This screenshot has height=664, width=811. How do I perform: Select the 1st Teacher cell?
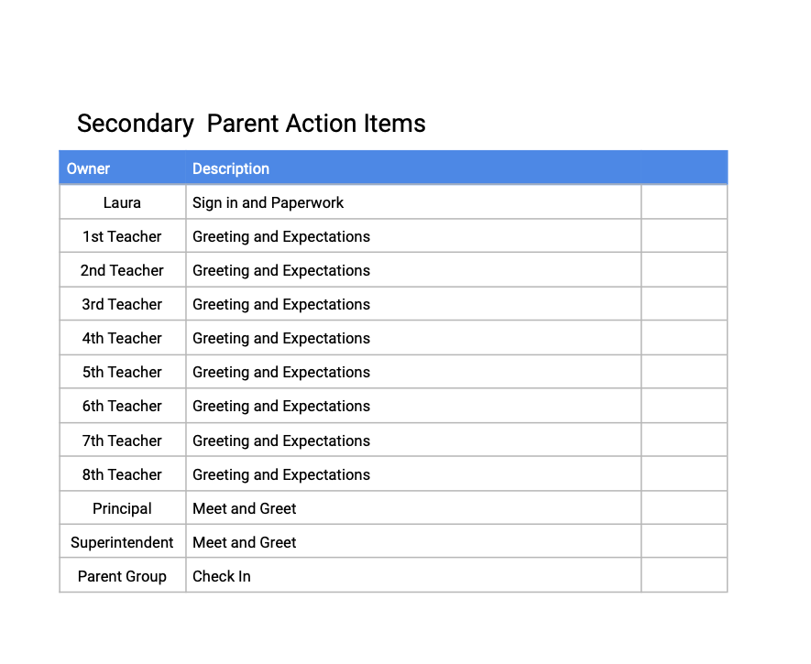tap(122, 236)
